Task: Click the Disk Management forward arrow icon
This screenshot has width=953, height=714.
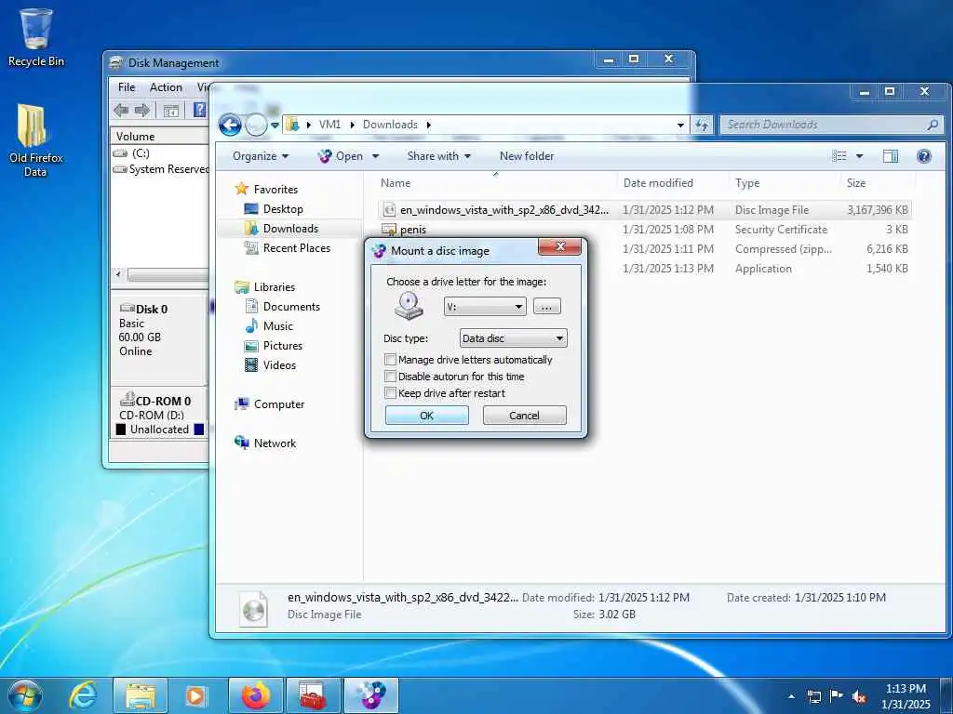Action: tap(142, 110)
